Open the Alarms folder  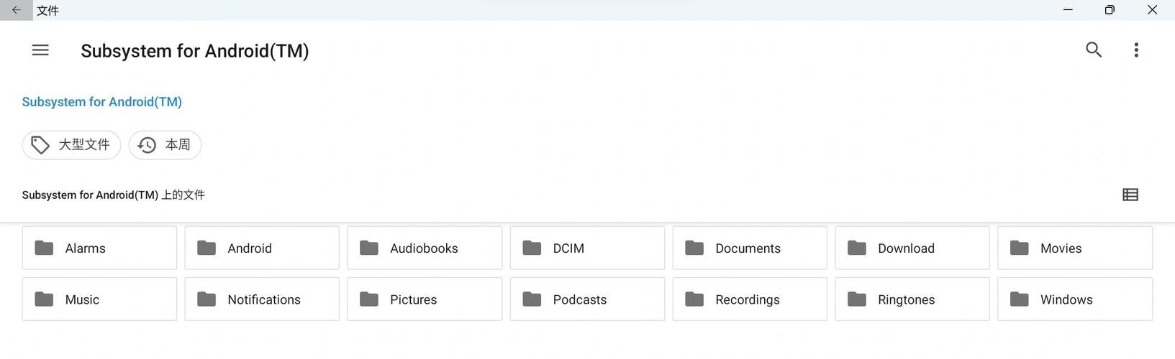pos(99,248)
